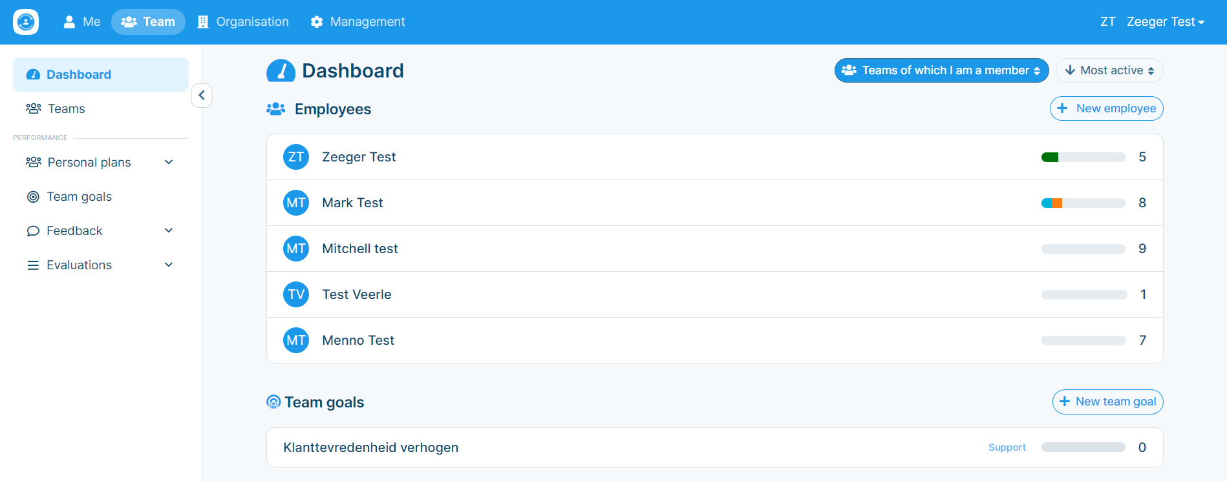The width and height of the screenshot is (1227, 481).
Task: Collapse the sidebar with the chevron arrow
Action: point(202,96)
